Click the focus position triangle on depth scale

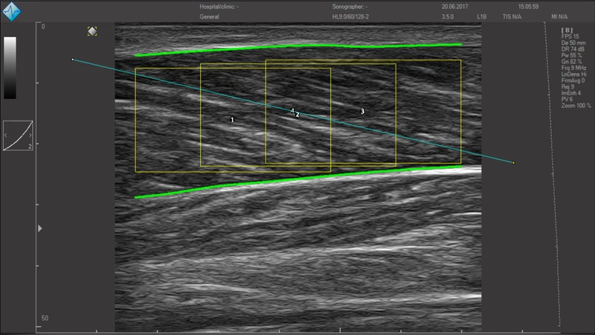pos(40,229)
